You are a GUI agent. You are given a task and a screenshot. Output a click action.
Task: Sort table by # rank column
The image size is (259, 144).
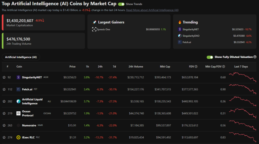click(7, 66)
